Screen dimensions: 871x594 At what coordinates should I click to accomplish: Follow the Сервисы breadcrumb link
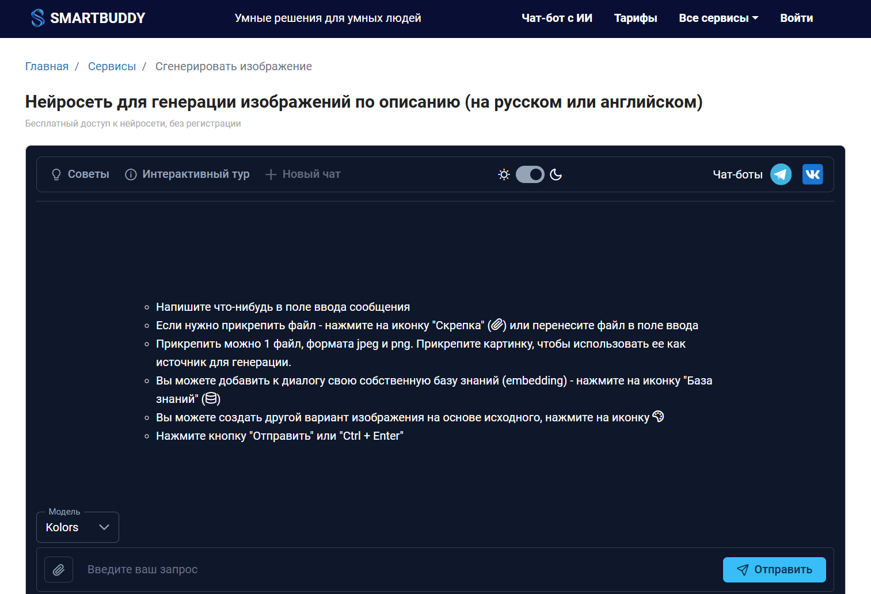(x=112, y=66)
